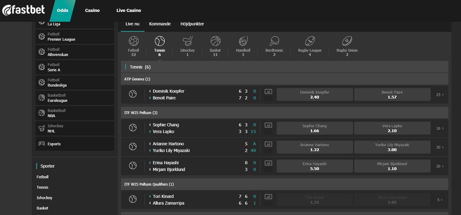Screen dimensions: 461x215
Task: Select the Bordtennis sport filter icon
Action: click(274, 41)
